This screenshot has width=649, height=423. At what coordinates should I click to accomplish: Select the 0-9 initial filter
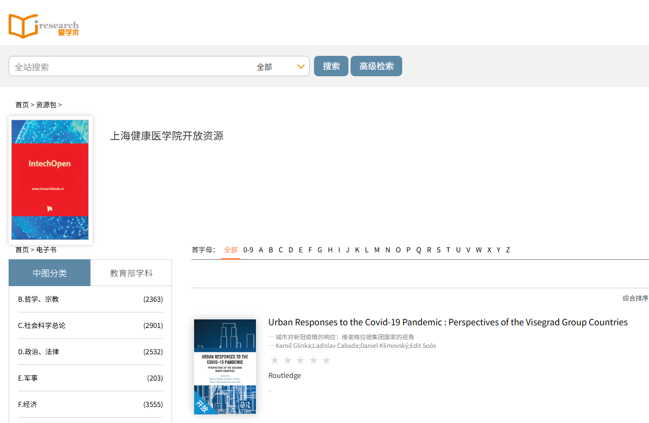pos(248,250)
